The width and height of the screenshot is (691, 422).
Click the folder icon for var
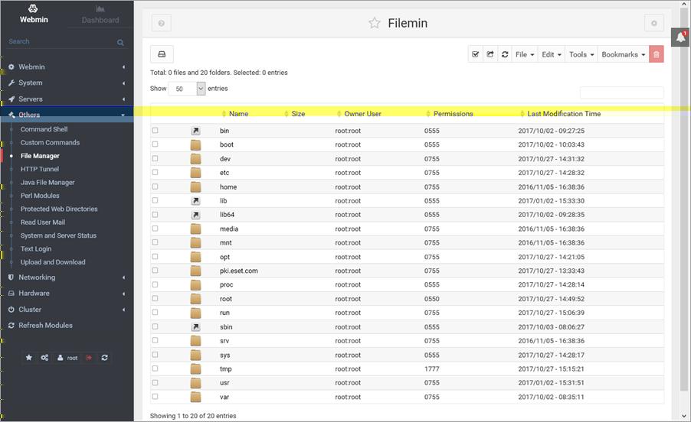point(195,397)
